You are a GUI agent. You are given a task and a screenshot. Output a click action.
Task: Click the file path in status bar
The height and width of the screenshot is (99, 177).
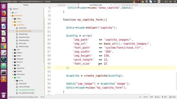[23, 97]
